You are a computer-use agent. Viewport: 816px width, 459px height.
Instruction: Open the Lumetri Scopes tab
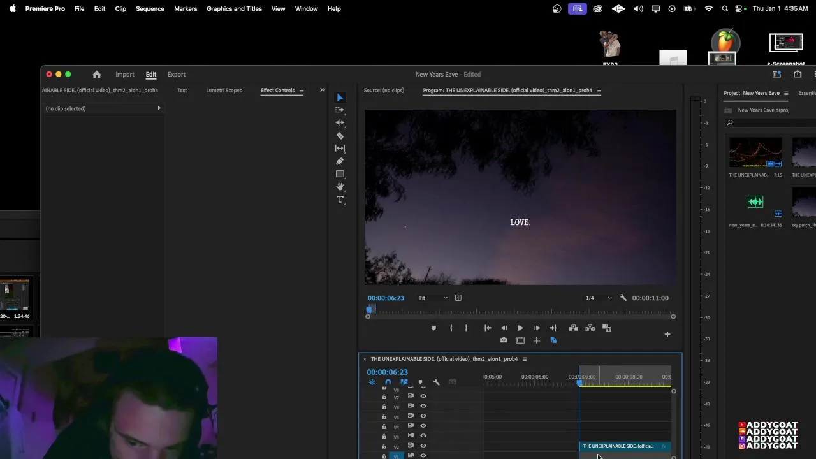(224, 91)
